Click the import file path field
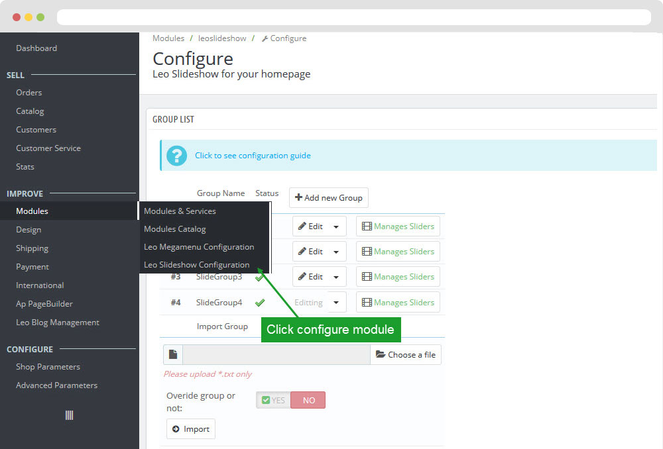The width and height of the screenshot is (663, 449). 276,354
